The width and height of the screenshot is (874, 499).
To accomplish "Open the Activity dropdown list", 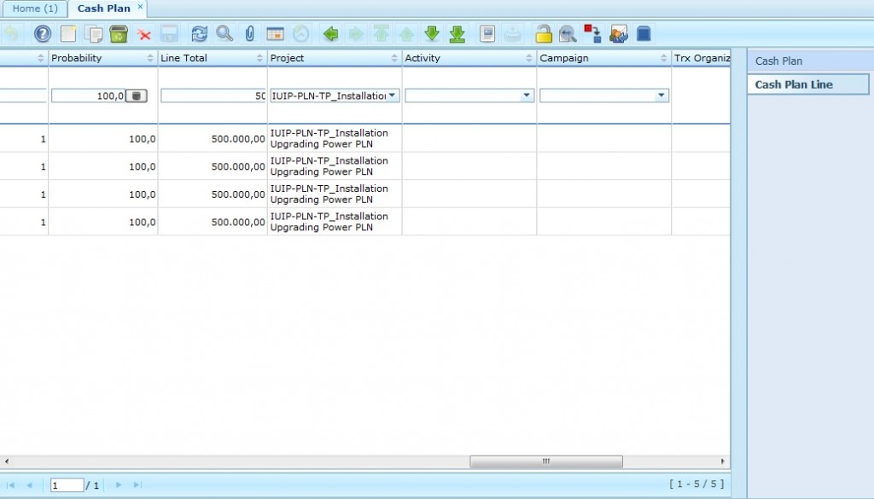I will coord(527,96).
